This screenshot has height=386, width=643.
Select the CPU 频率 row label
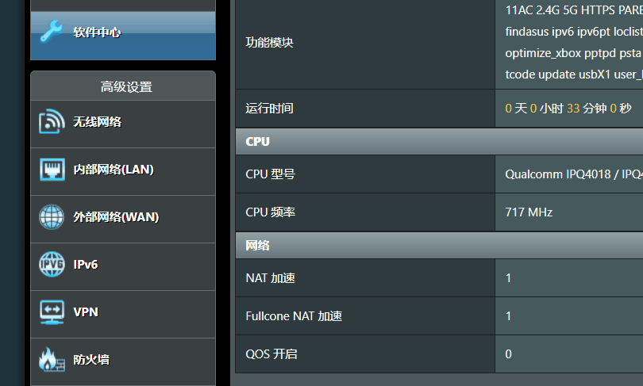point(271,212)
